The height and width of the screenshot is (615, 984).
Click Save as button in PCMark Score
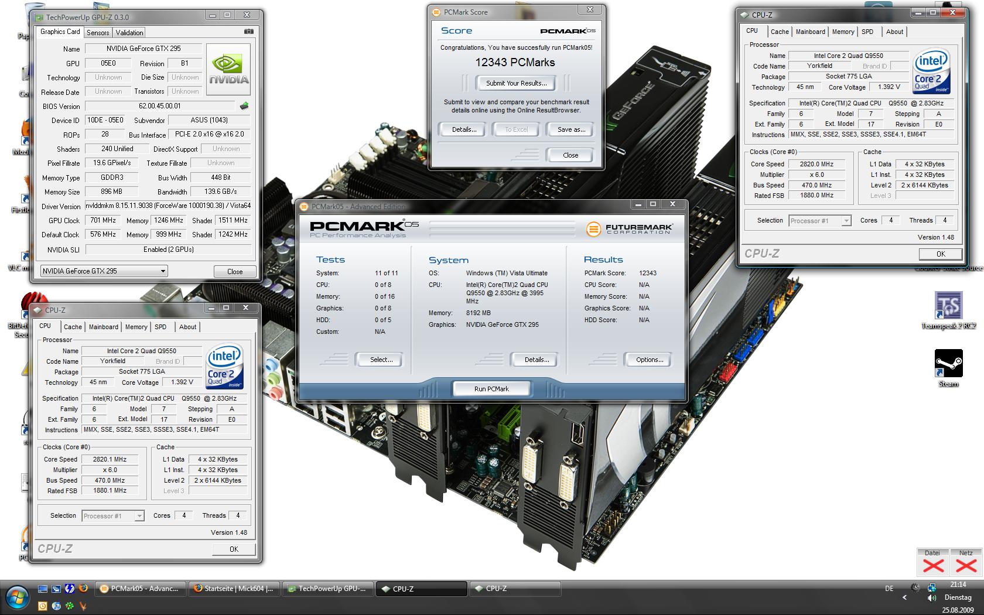(571, 129)
